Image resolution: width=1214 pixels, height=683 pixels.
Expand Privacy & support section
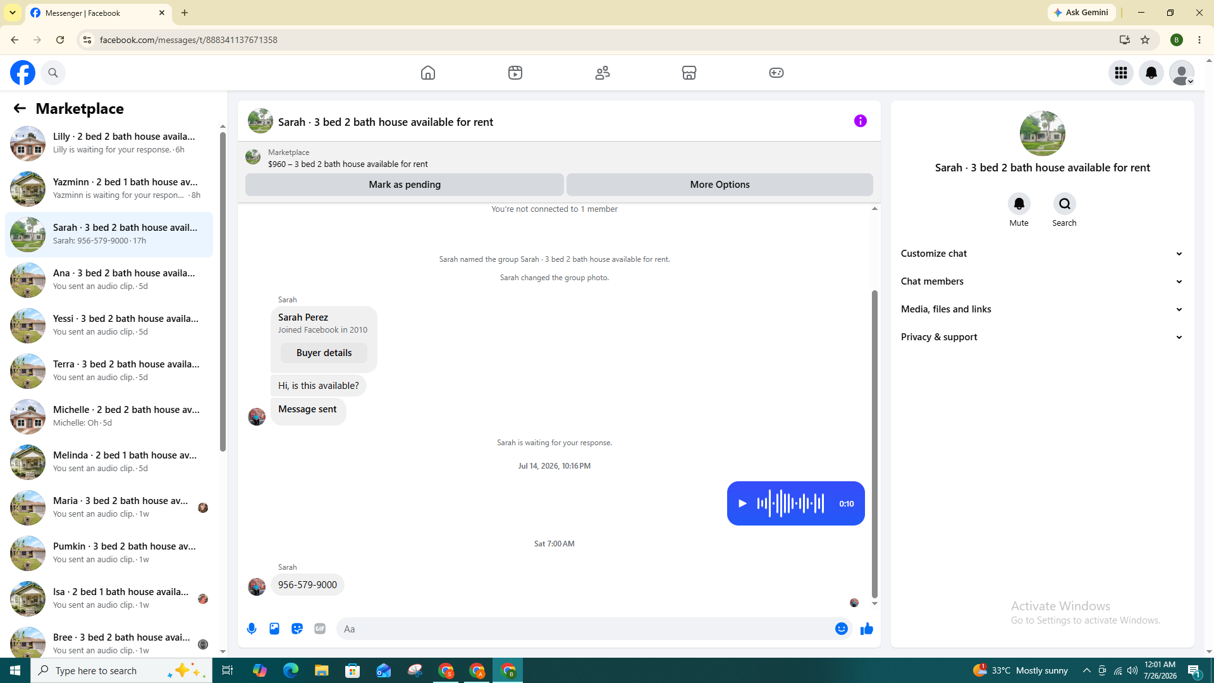[x=1043, y=337]
